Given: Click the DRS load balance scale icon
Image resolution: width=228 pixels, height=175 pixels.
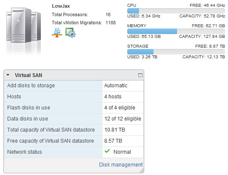Looking at the screenshot, I should click(57, 33).
